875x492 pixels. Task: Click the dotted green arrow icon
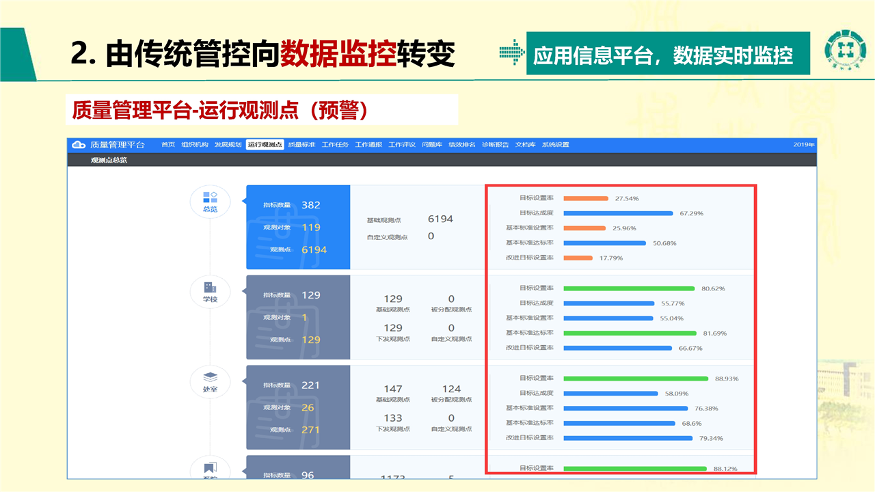511,53
